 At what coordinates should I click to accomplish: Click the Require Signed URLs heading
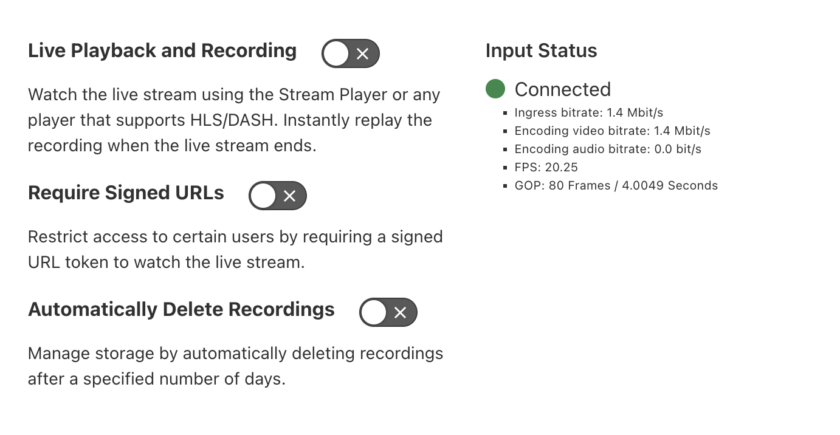[126, 193]
